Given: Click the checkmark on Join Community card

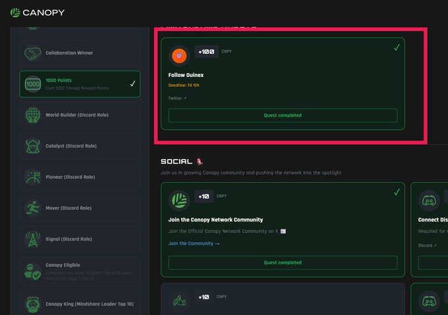Looking at the screenshot, I should 397,192.
